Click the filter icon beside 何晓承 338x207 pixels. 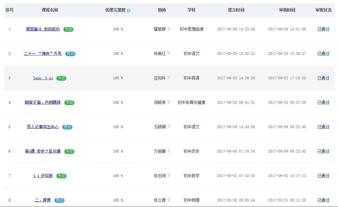coord(169,102)
